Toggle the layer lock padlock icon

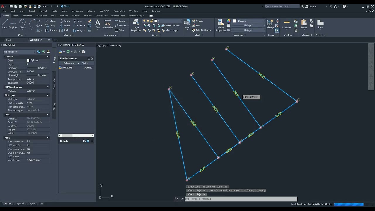click(151, 21)
